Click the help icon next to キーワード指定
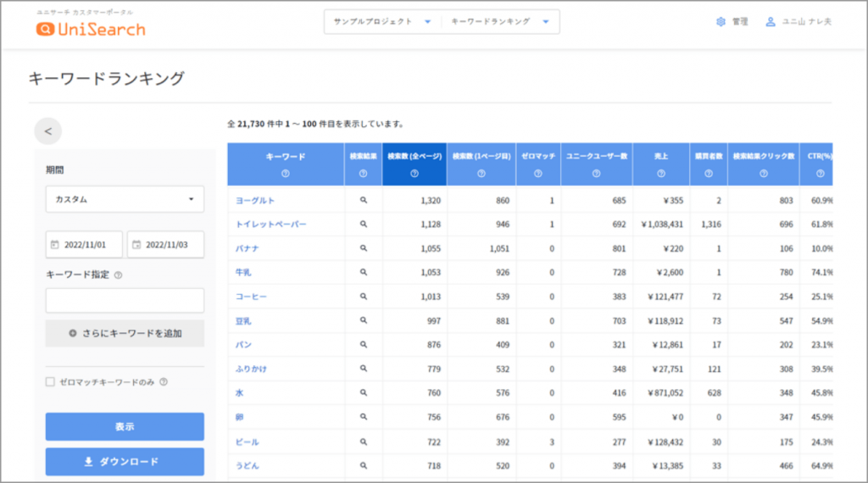The image size is (868, 483). (x=118, y=275)
